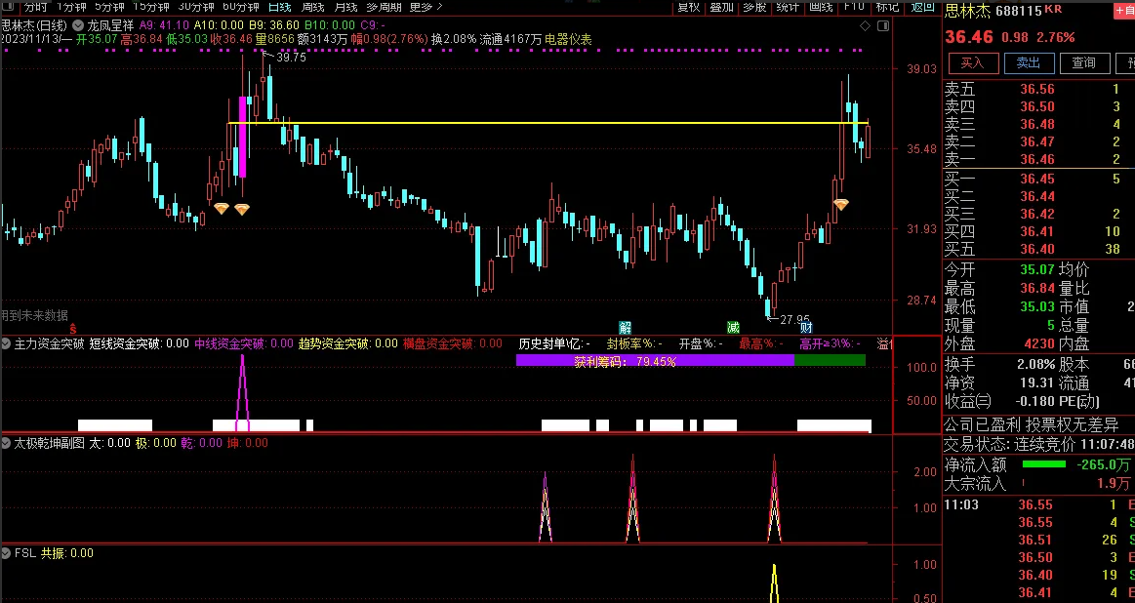Click the 买入 buy button

point(972,62)
